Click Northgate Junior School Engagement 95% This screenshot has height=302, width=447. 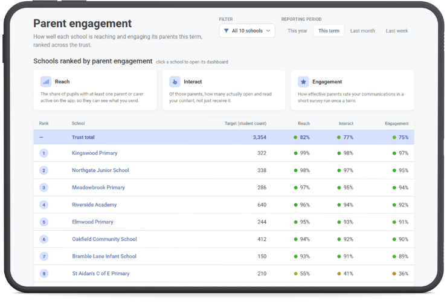(x=403, y=170)
